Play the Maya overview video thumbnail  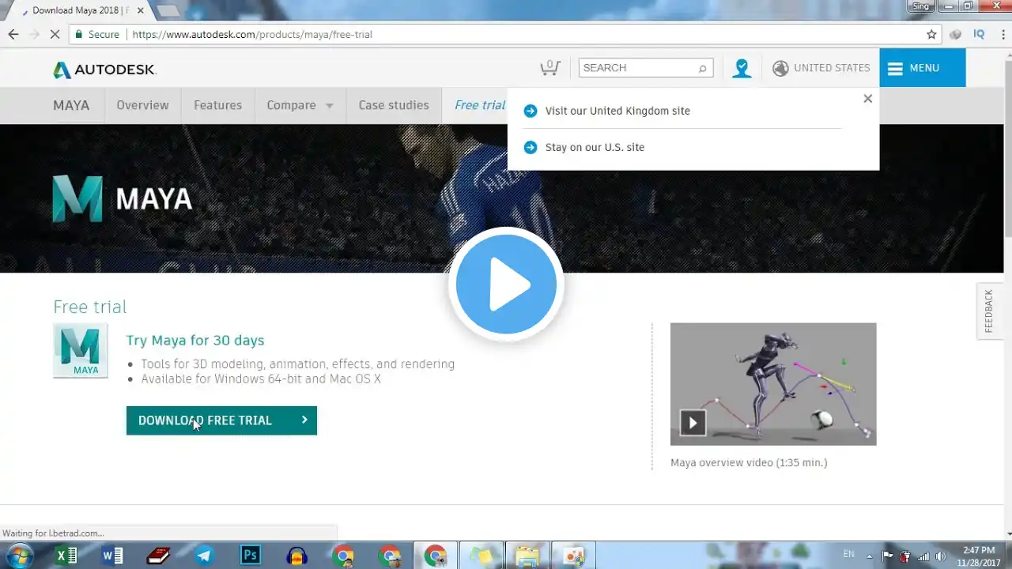pos(773,384)
